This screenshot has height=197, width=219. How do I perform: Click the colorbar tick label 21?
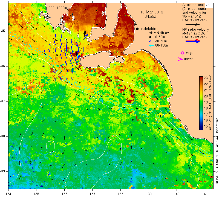click(x=206, y=90)
